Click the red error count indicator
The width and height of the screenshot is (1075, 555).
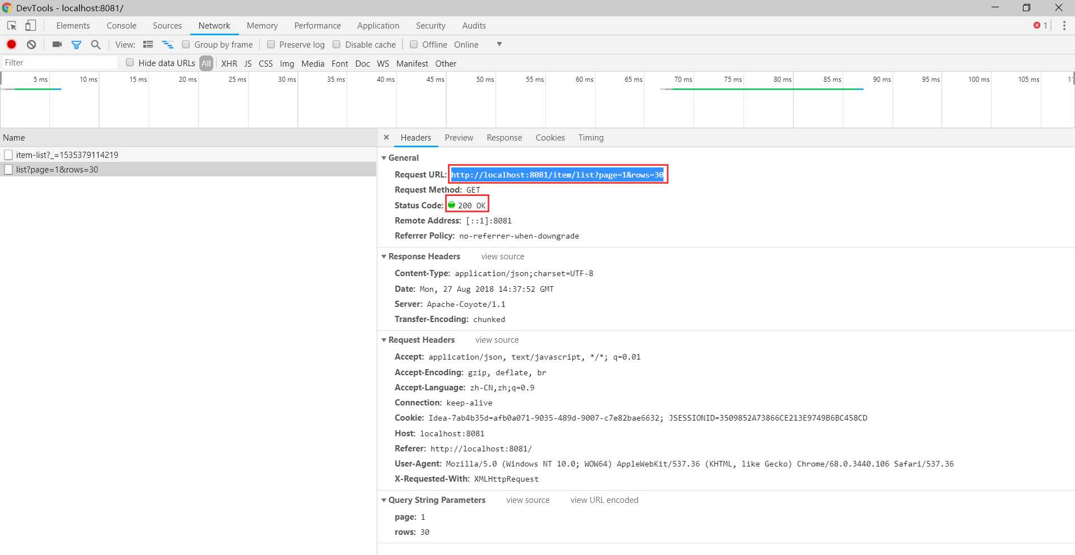tap(1040, 26)
